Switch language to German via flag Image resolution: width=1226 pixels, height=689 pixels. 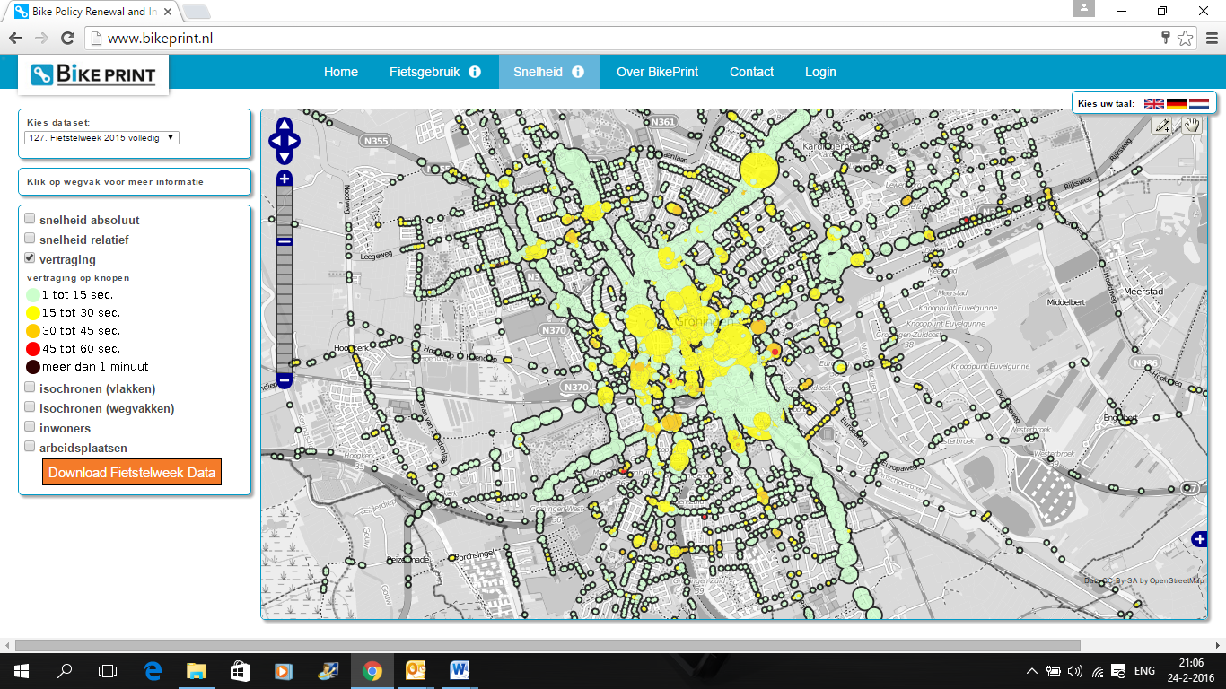(1176, 104)
